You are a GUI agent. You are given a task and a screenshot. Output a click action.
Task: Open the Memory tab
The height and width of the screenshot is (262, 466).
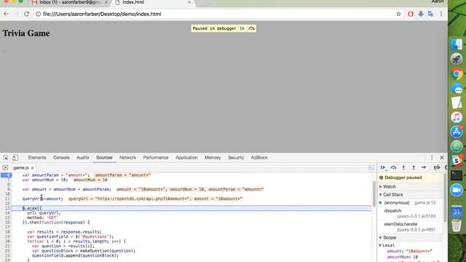213,158
